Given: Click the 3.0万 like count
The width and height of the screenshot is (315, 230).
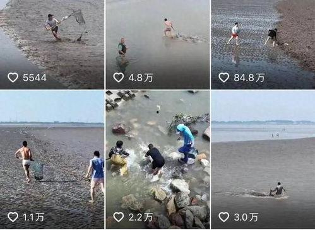Looking at the screenshot, I should coord(246,217).
